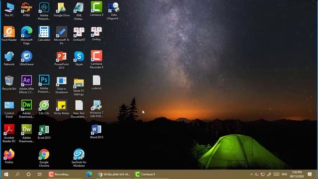Open the Sticky Notes shortcut

[x=62, y=107]
